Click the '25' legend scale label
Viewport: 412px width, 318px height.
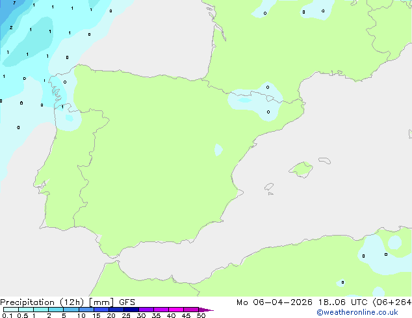click(126, 315)
